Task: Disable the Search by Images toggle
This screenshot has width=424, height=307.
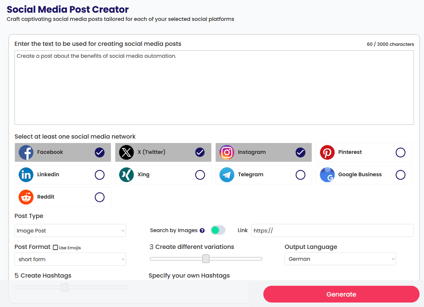Action: point(218,230)
